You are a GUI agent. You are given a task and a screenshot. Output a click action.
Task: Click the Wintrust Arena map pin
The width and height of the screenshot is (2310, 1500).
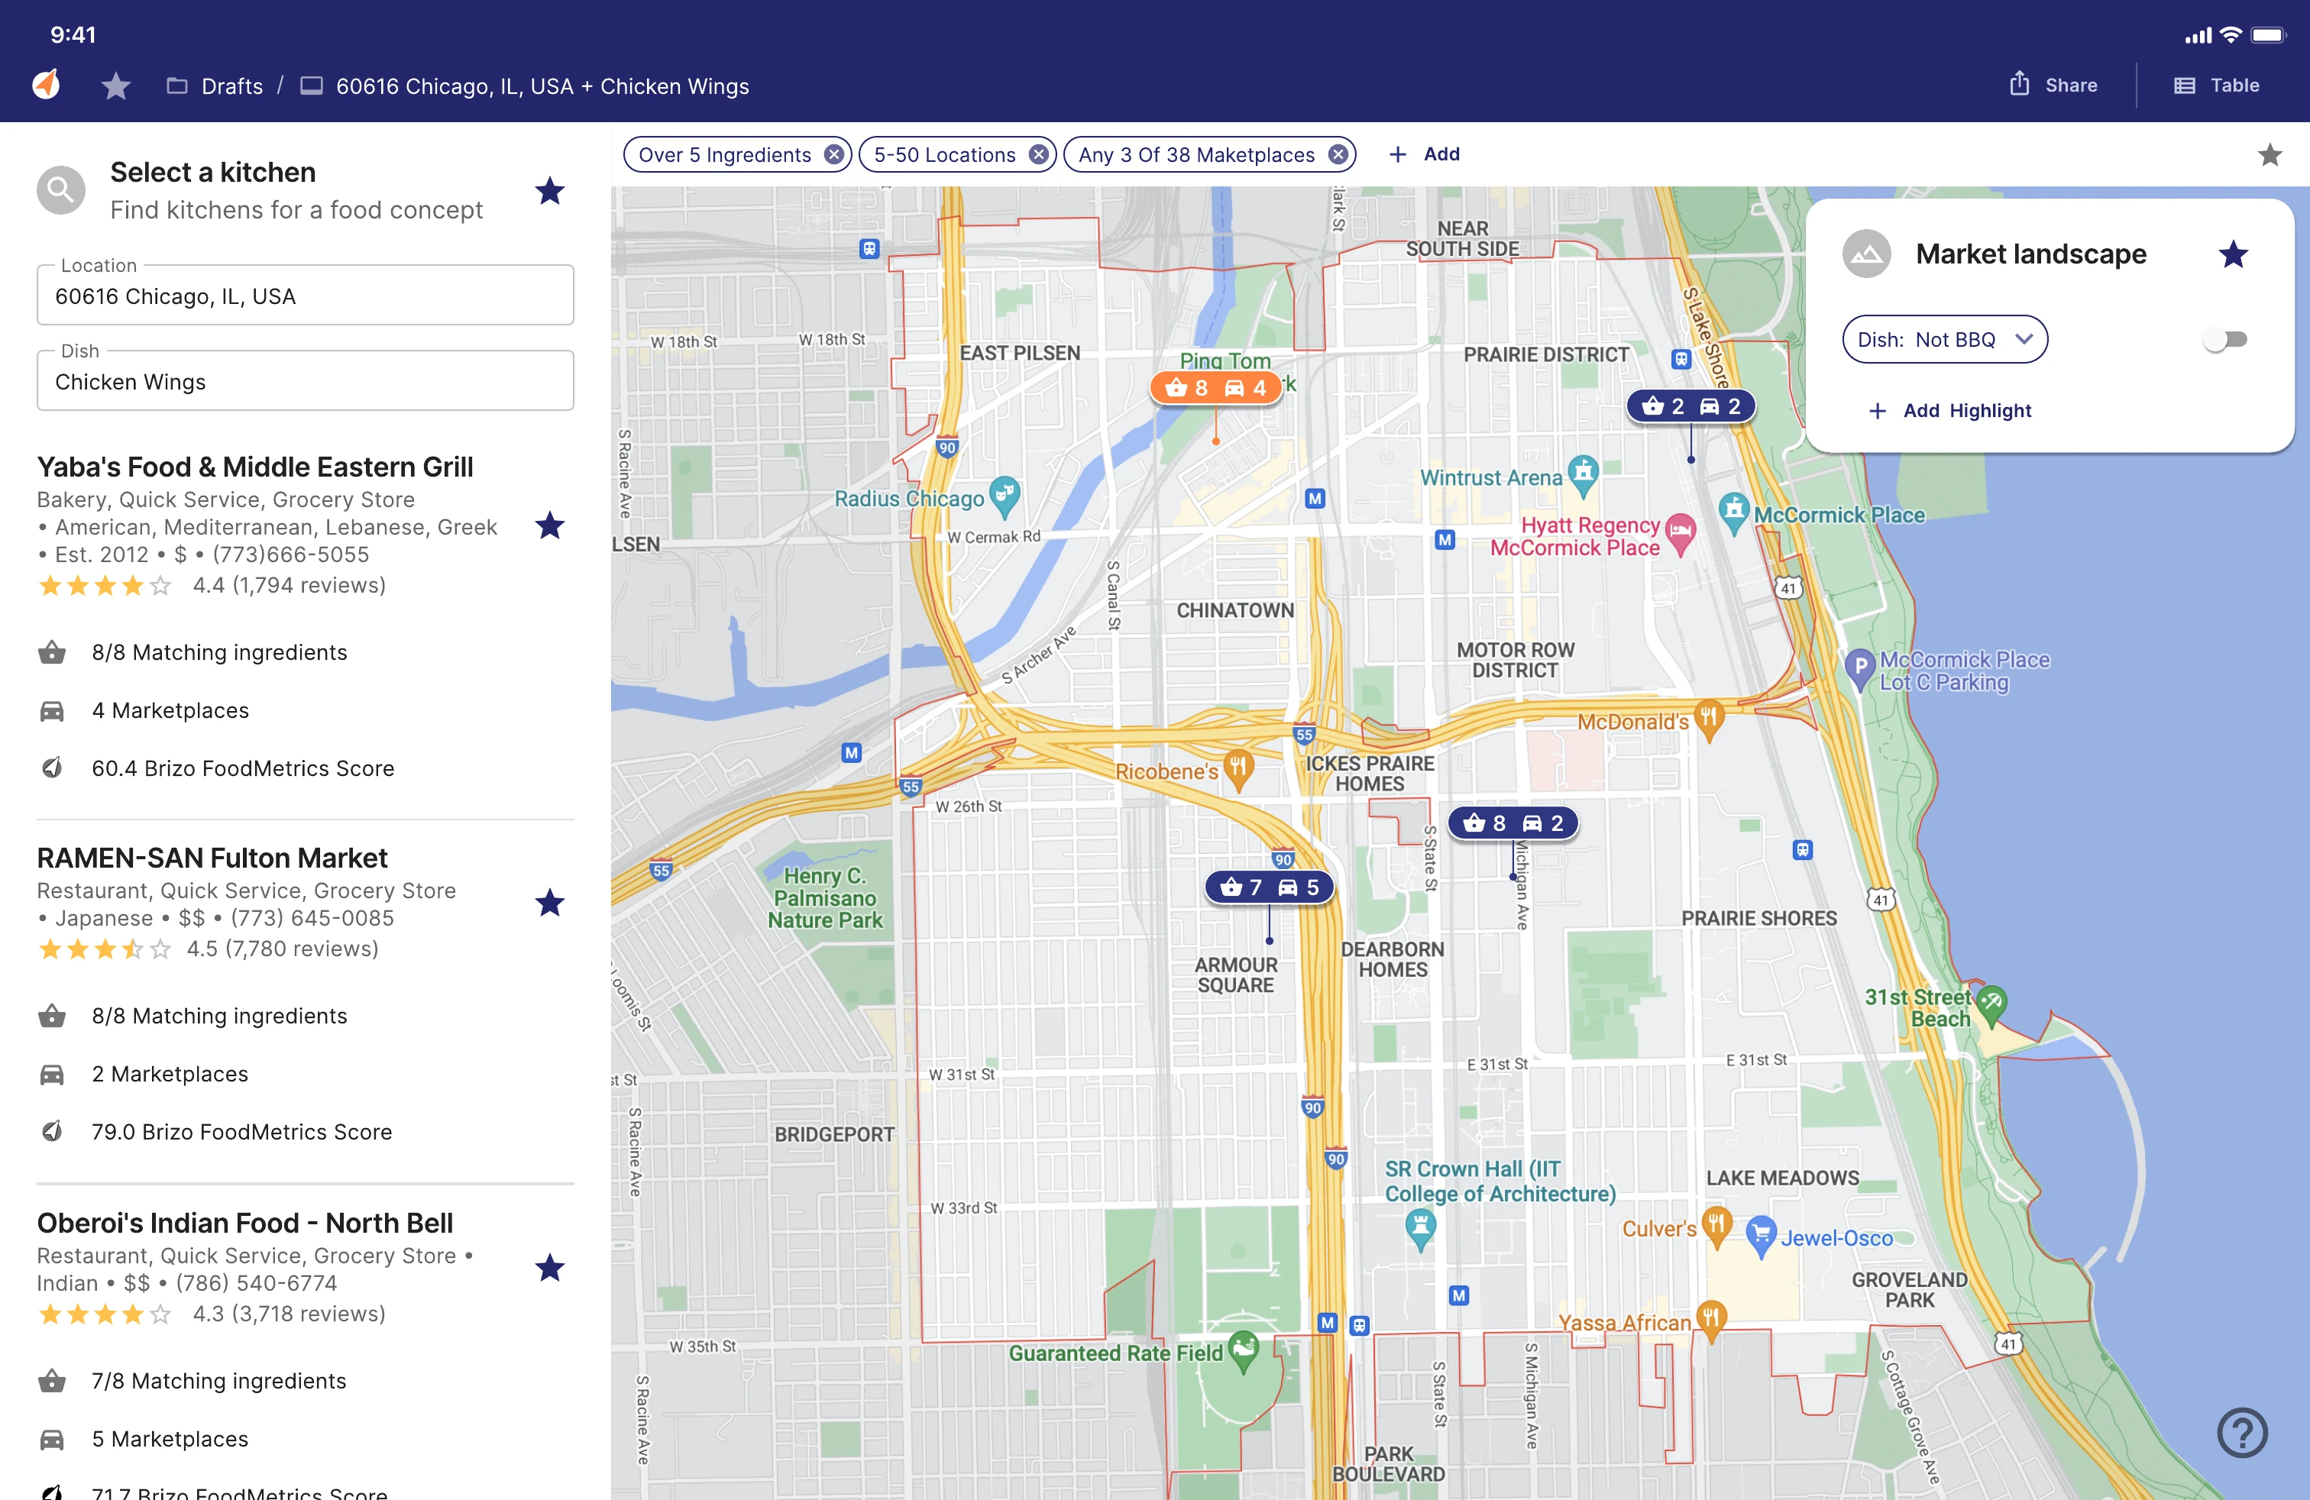click(1583, 475)
